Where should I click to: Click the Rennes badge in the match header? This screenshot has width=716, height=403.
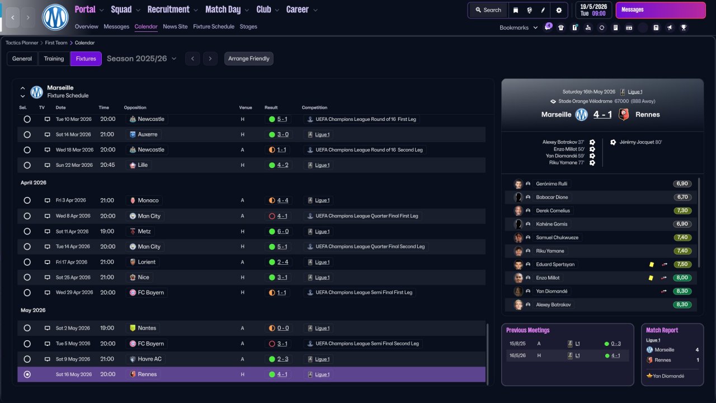624,115
